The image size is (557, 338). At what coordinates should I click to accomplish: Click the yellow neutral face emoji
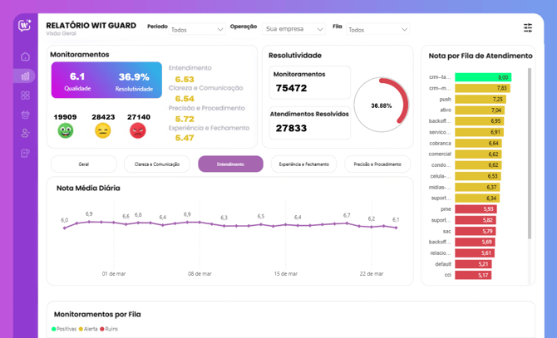tap(102, 130)
